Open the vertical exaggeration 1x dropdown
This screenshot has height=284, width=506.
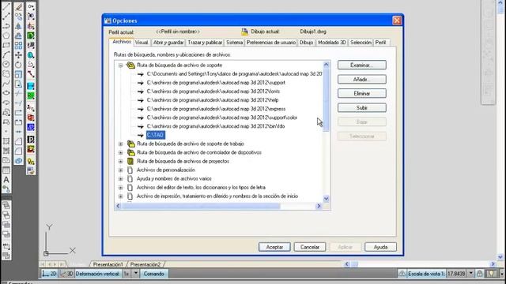pyautogui.click(x=136, y=274)
